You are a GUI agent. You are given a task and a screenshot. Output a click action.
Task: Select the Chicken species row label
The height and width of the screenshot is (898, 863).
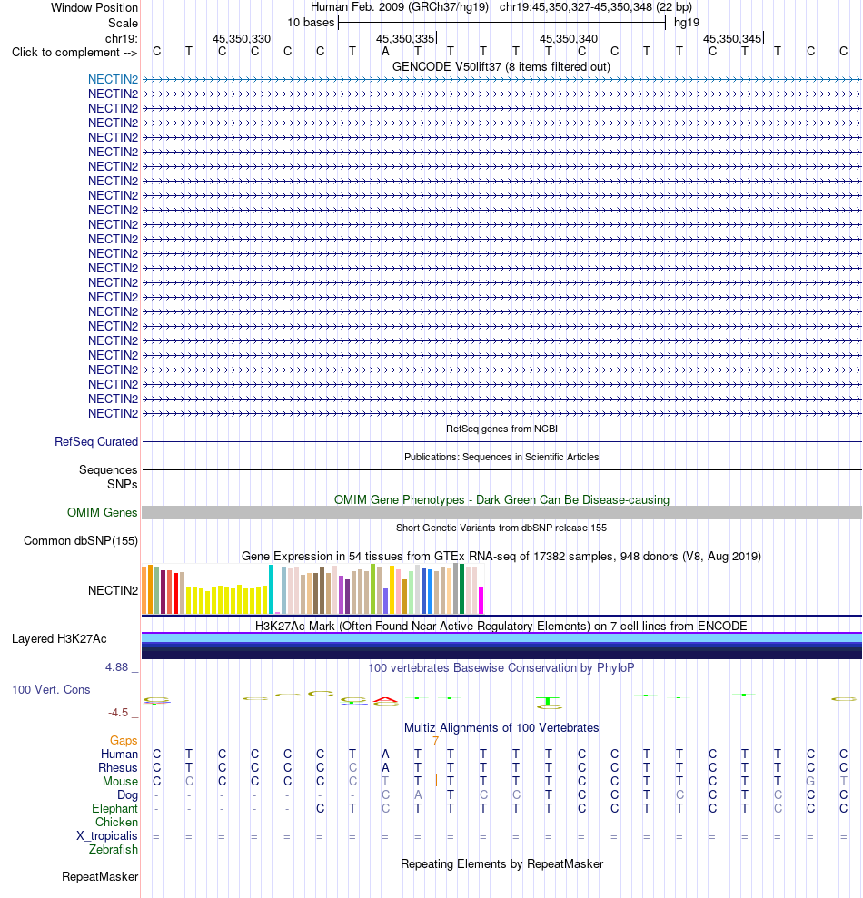coord(116,822)
